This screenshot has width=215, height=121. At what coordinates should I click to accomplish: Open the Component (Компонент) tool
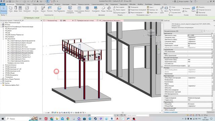27,9
